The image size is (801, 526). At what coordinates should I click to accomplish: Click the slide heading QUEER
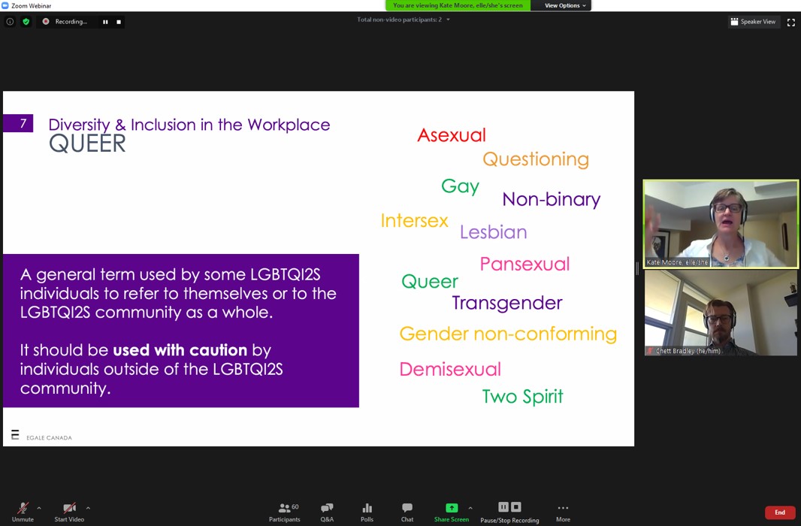(x=87, y=144)
